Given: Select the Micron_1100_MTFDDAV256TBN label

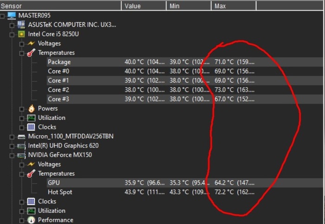Looking at the screenshot, I should pos(71,136).
